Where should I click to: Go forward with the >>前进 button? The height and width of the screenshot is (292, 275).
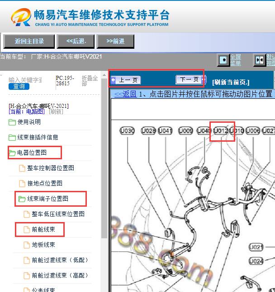click(115, 42)
